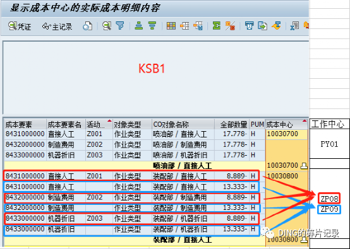Click the PUM column header
The height and width of the screenshot is (249, 350).
(257, 124)
